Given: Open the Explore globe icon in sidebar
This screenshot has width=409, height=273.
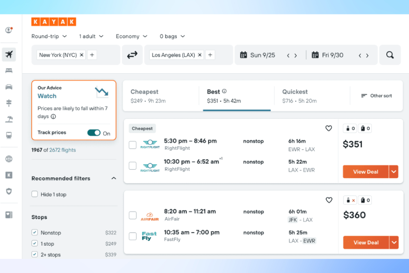Looking at the screenshot, I should point(9,159).
